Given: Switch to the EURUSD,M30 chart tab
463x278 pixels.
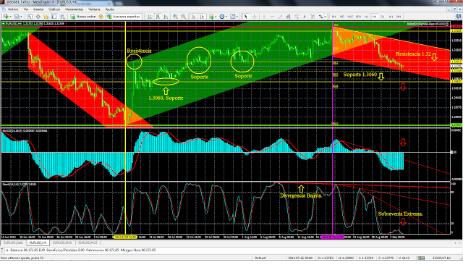Looking at the screenshot, I should pos(62,243).
